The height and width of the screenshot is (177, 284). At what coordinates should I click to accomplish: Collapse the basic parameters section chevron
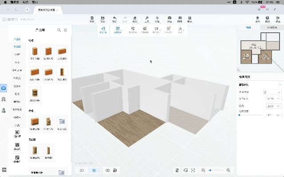(x=280, y=85)
